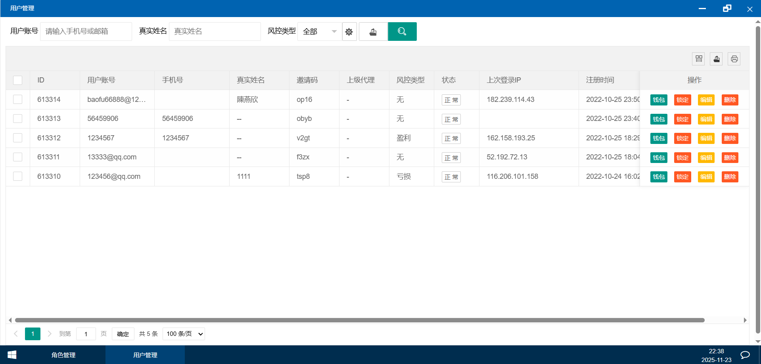Open the Windows Start menu
Viewport: 761px width, 364px height.
point(12,355)
